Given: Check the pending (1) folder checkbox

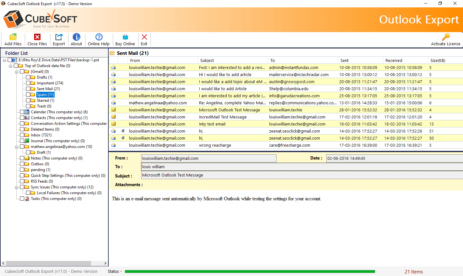Looking at the screenshot, I should (x=22, y=170).
